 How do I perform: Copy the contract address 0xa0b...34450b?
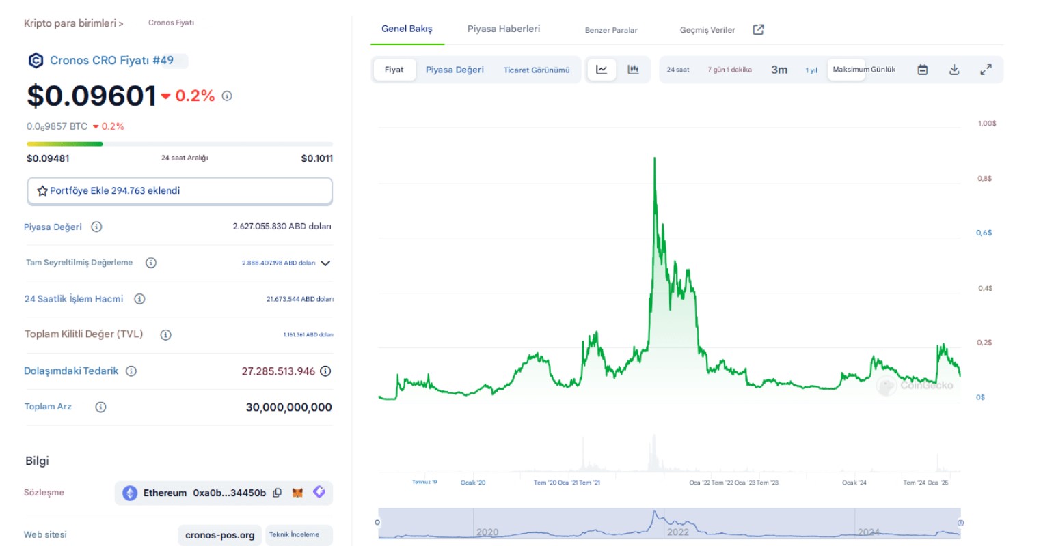pyautogui.click(x=277, y=493)
